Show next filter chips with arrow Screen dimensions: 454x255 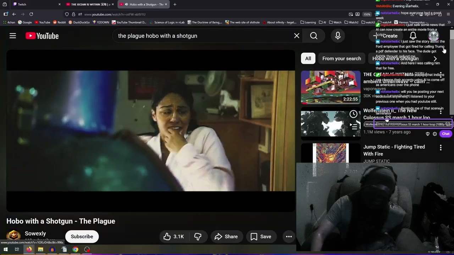coord(435,58)
